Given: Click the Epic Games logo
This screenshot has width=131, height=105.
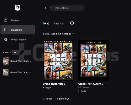Looking at the screenshot, I should (17, 7).
